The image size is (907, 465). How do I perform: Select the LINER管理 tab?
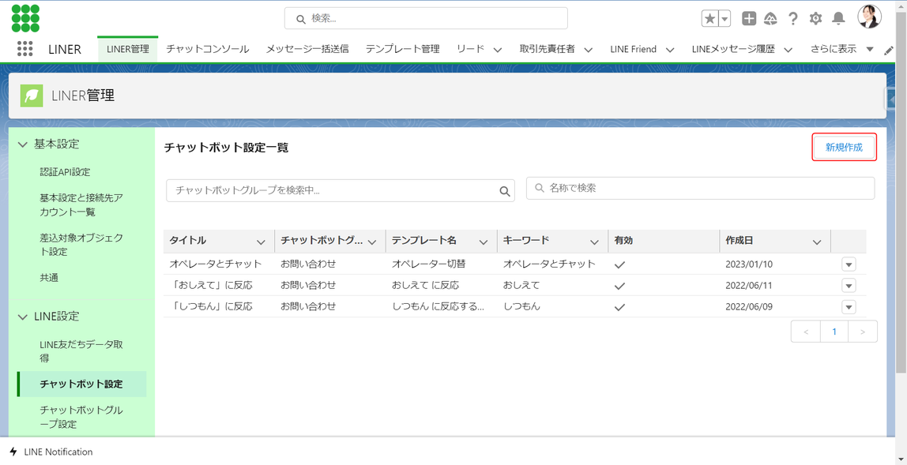click(128, 49)
